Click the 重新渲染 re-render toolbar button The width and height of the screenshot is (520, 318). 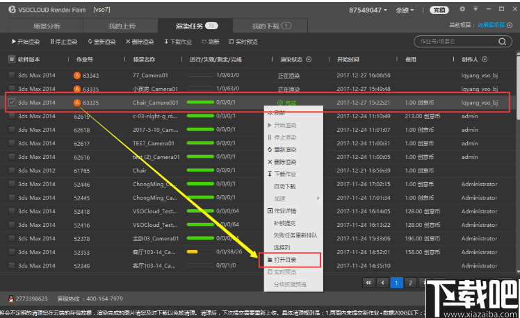pos(101,42)
